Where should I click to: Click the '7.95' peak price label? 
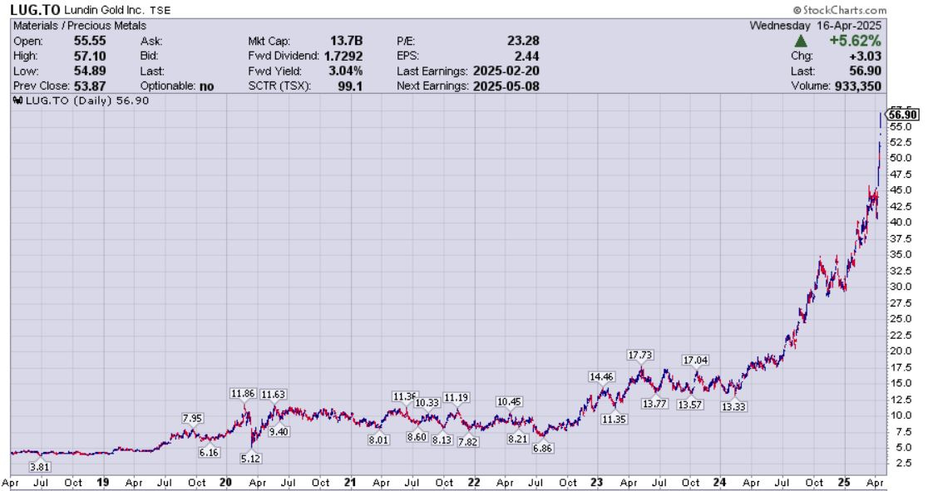[192, 418]
